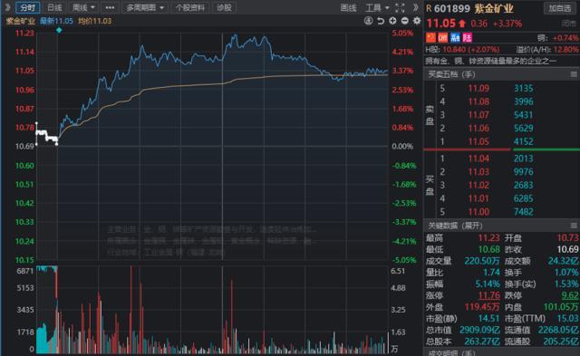This screenshot has width=580, height=356.
Task: Switch to the 分时 intraday tab
Action: click(x=28, y=7)
